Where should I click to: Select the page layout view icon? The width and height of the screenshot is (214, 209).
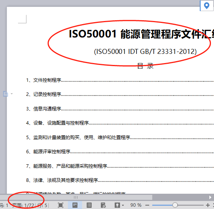point(75,205)
